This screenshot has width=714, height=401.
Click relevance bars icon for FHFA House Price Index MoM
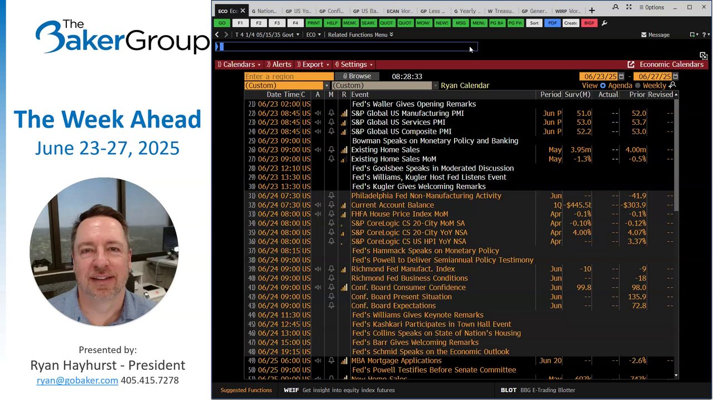[x=344, y=214]
